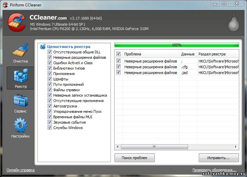Minimize the CCleaner window
247x177 pixels.
[x=215, y=4]
